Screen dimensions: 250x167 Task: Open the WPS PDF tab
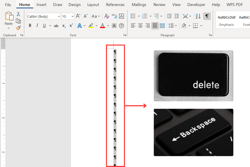click(235, 5)
